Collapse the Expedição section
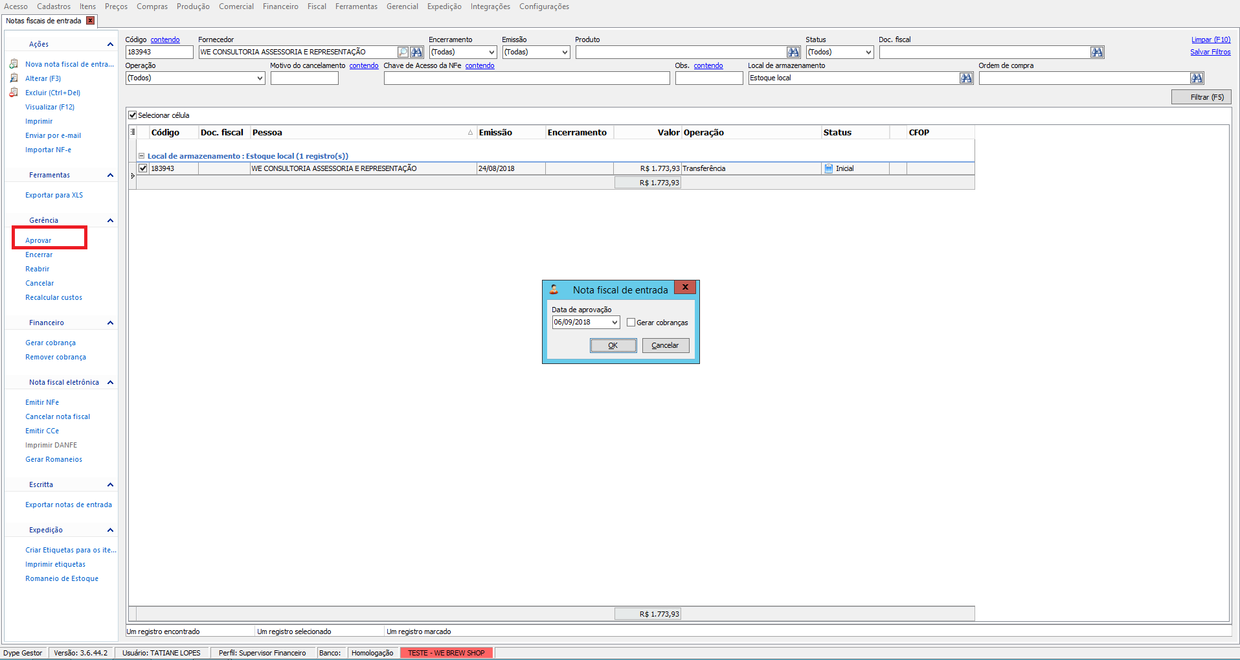This screenshot has height=660, width=1240. 110,530
